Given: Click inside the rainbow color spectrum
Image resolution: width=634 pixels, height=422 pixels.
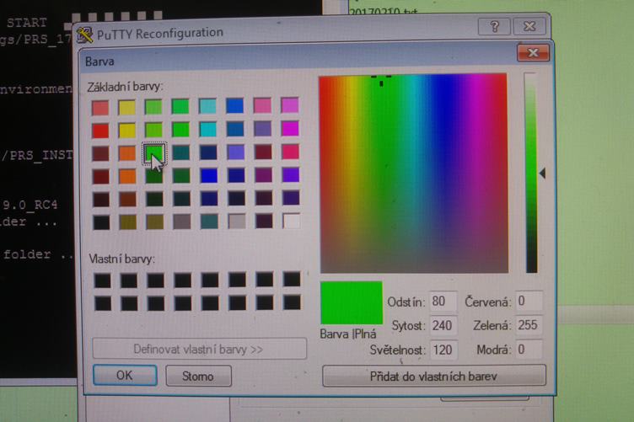Looking at the screenshot, I should pos(413,174).
